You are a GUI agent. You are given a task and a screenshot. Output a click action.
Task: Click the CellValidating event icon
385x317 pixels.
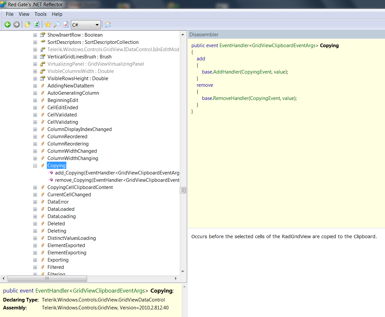point(43,122)
